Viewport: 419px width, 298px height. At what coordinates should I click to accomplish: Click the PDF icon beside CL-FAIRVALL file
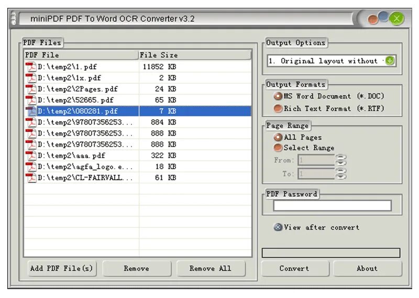pyautogui.click(x=31, y=178)
